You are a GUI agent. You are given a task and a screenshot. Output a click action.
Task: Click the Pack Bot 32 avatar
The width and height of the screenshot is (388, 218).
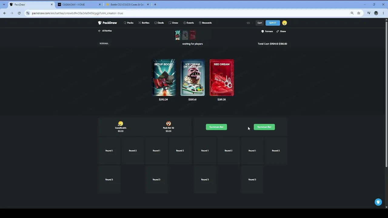coord(169,124)
